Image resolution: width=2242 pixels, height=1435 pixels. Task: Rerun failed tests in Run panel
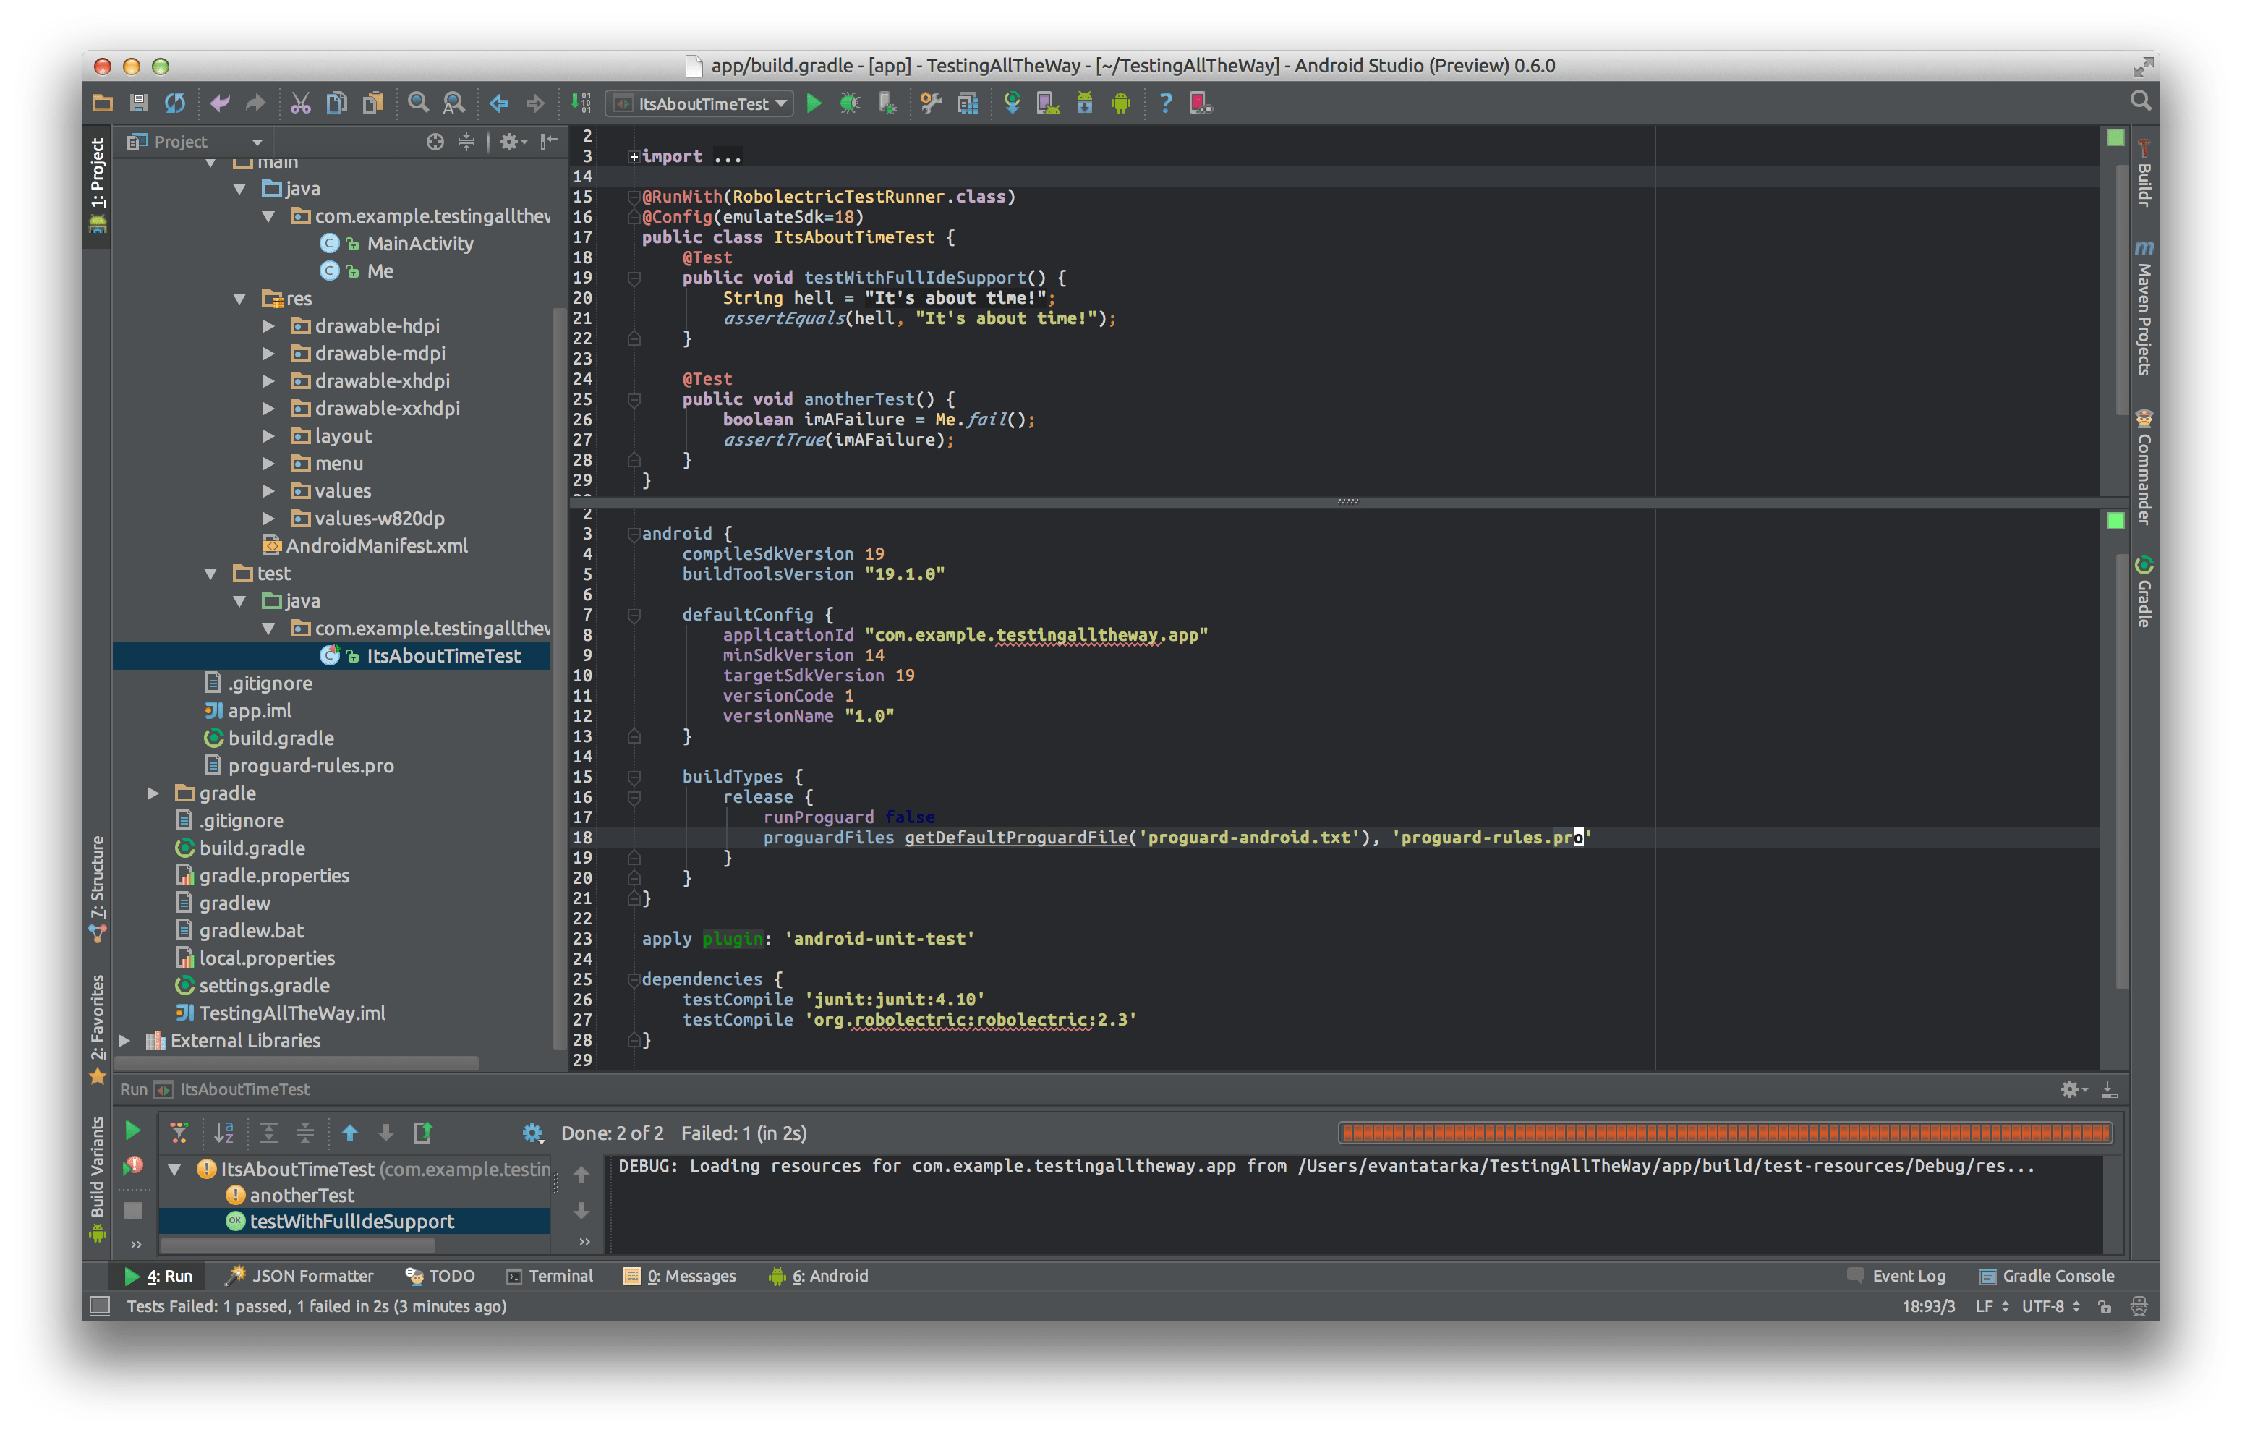click(133, 1164)
